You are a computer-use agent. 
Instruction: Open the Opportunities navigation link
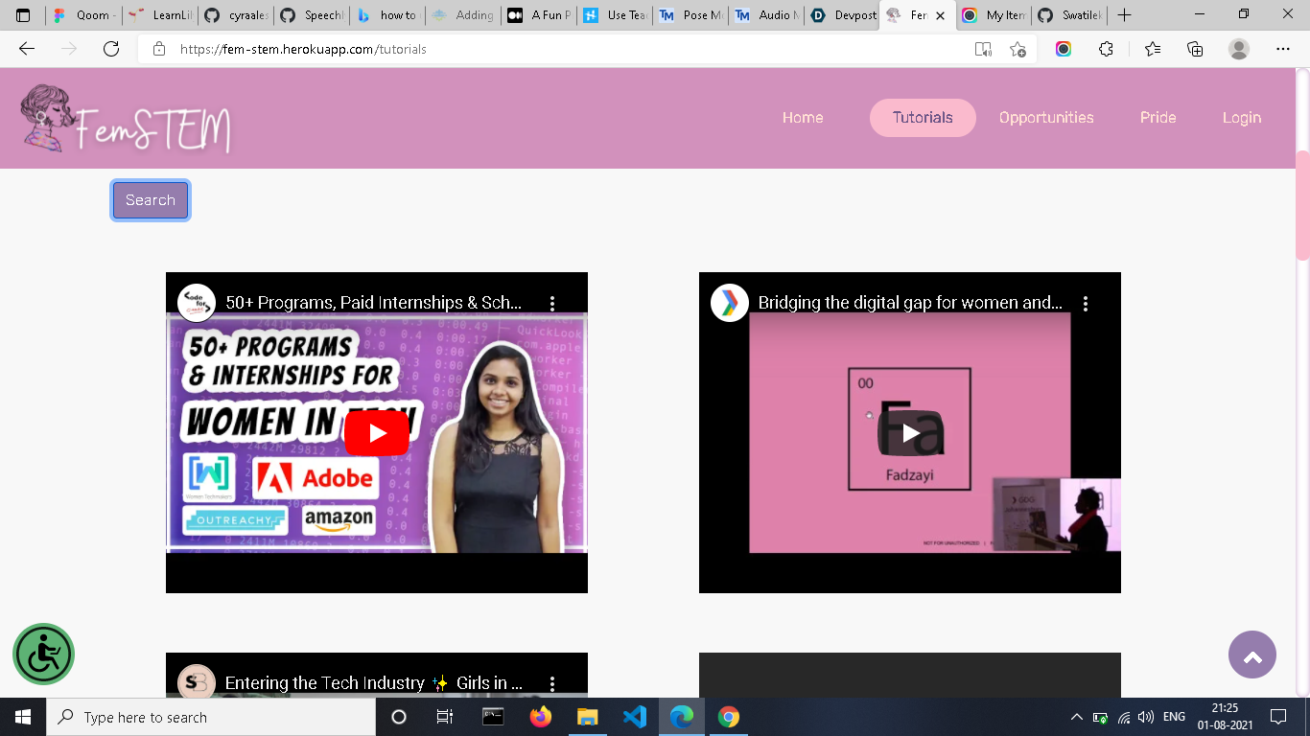point(1046,118)
